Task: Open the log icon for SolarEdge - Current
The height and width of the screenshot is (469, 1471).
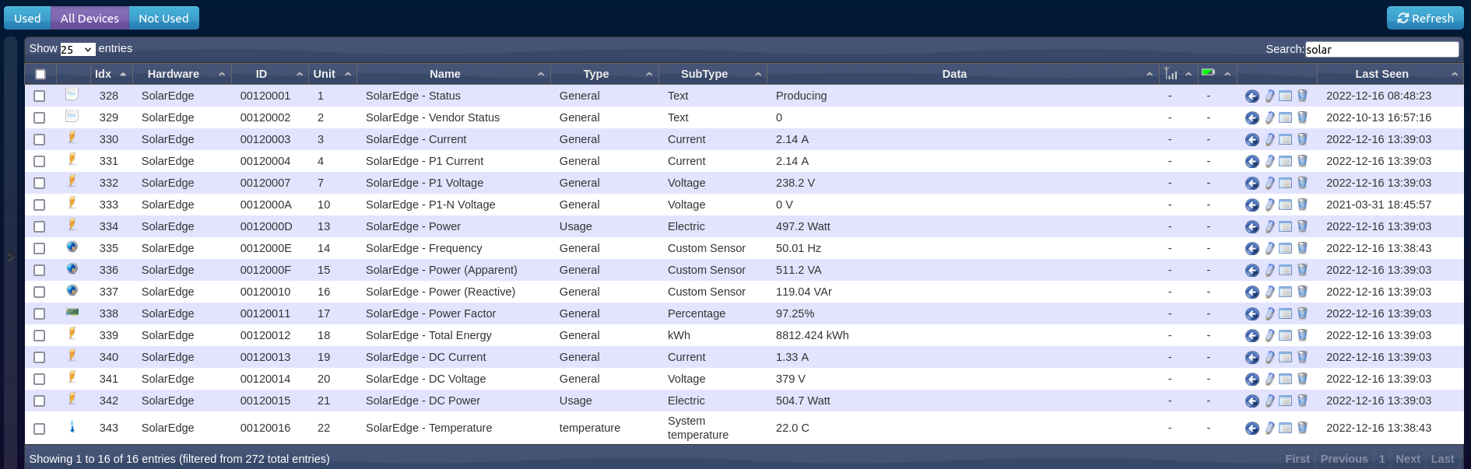Action: pyautogui.click(x=1286, y=140)
